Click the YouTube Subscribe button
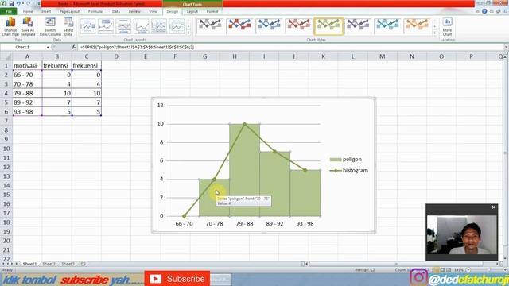The width and height of the screenshot is (509, 286). (x=177, y=279)
